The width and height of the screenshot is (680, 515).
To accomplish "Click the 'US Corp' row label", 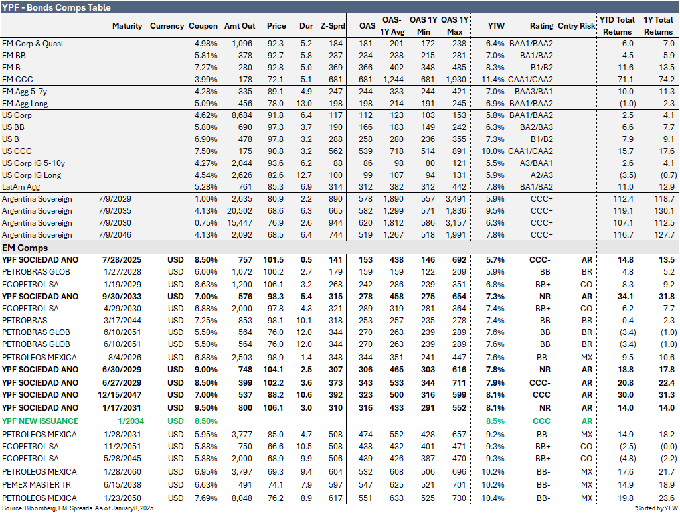I will pos(17,115).
